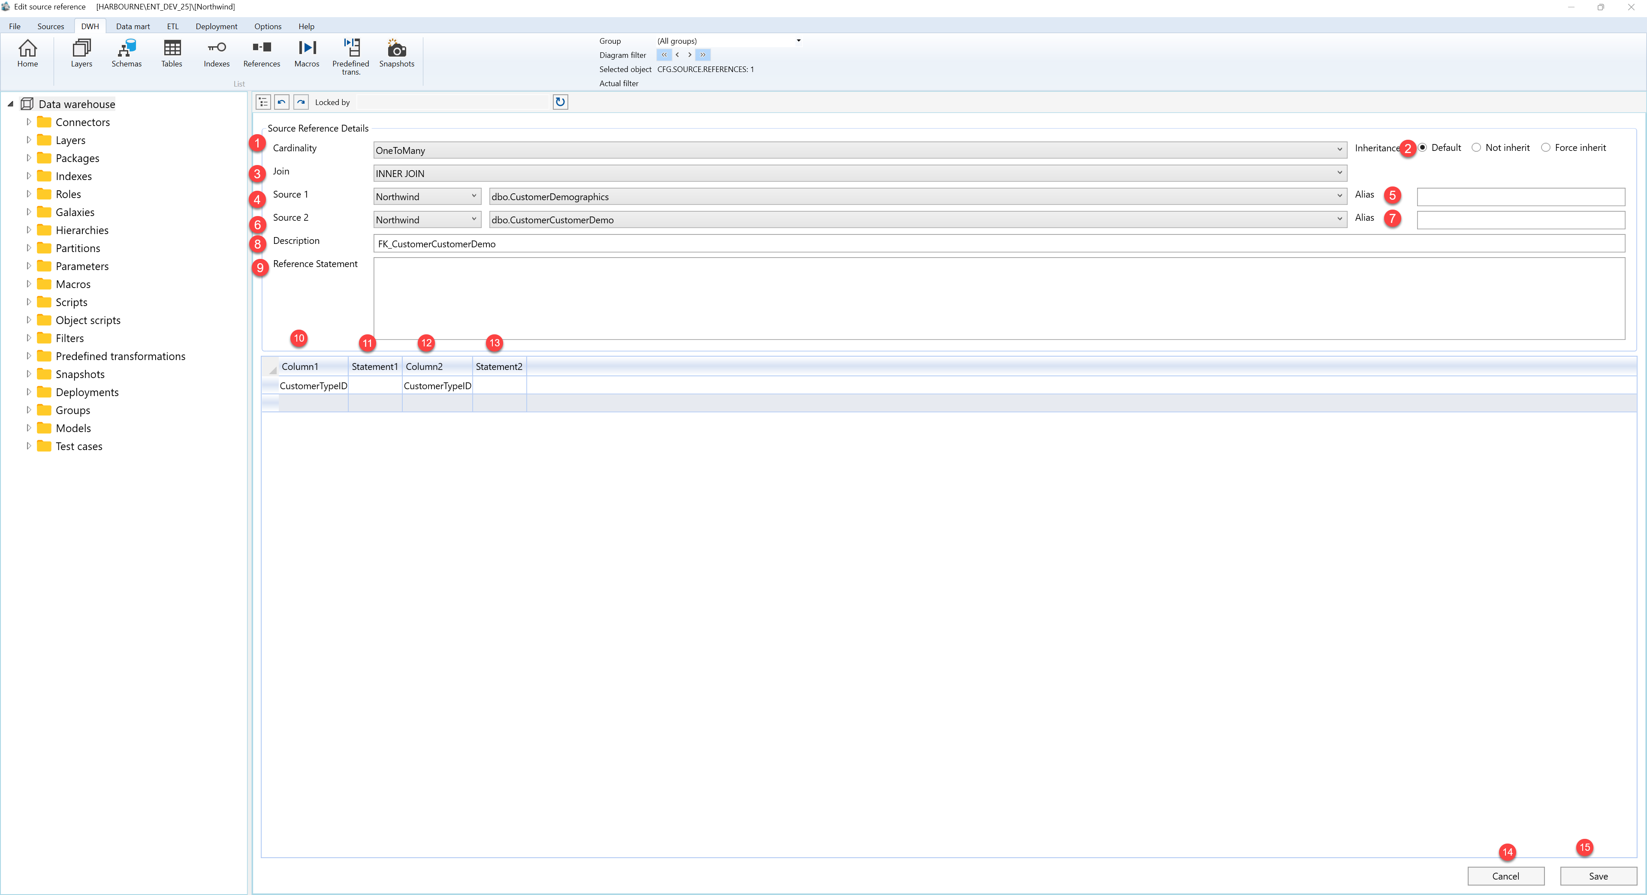Click the Cancel button
This screenshot has height=895, width=1647.
coord(1505,876)
